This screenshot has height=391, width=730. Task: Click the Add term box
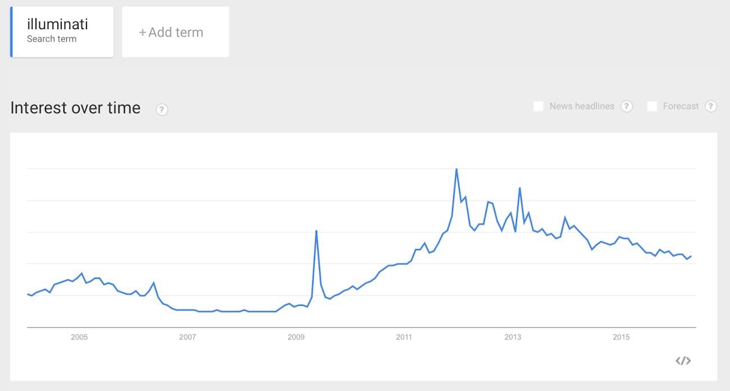pyautogui.click(x=175, y=32)
